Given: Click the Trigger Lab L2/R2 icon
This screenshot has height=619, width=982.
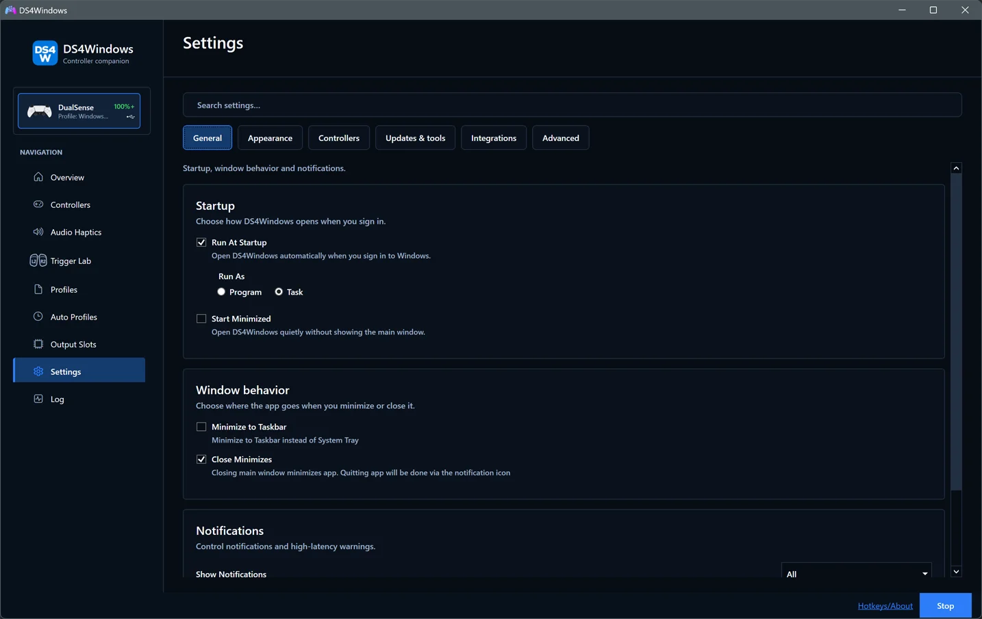Looking at the screenshot, I should point(38,261).
